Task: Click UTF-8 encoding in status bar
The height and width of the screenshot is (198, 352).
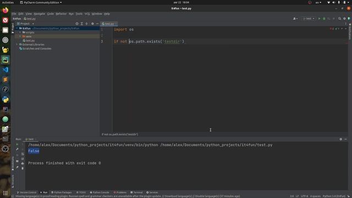Action: pos(304,196)
